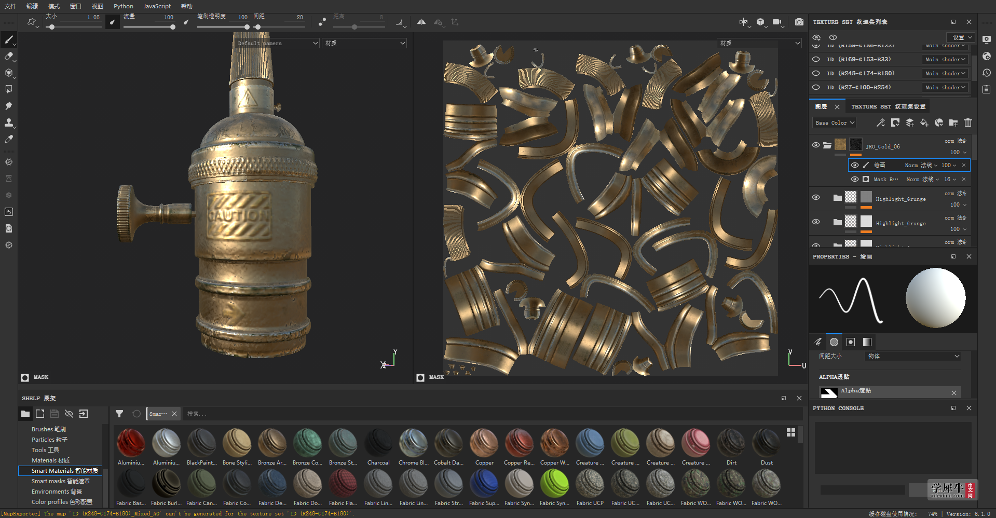Image resolution: width=996 pixels, height=518 pixels.
Task: Click the Photoshop export icon in left sidebar
Action: coord(9,212)
